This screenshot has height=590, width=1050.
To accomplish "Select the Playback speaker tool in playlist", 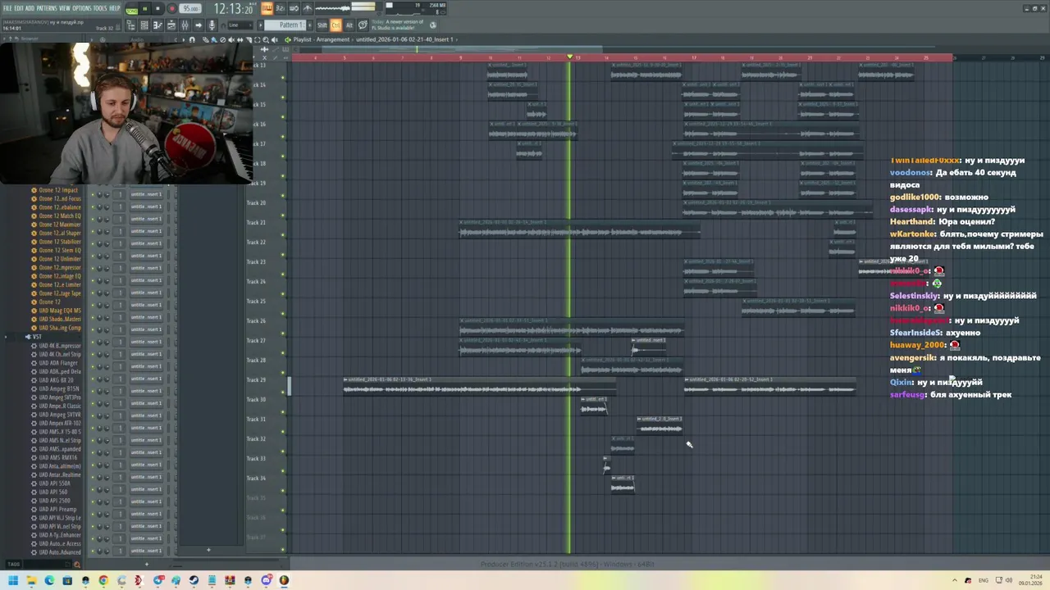I will pos(275,40).
